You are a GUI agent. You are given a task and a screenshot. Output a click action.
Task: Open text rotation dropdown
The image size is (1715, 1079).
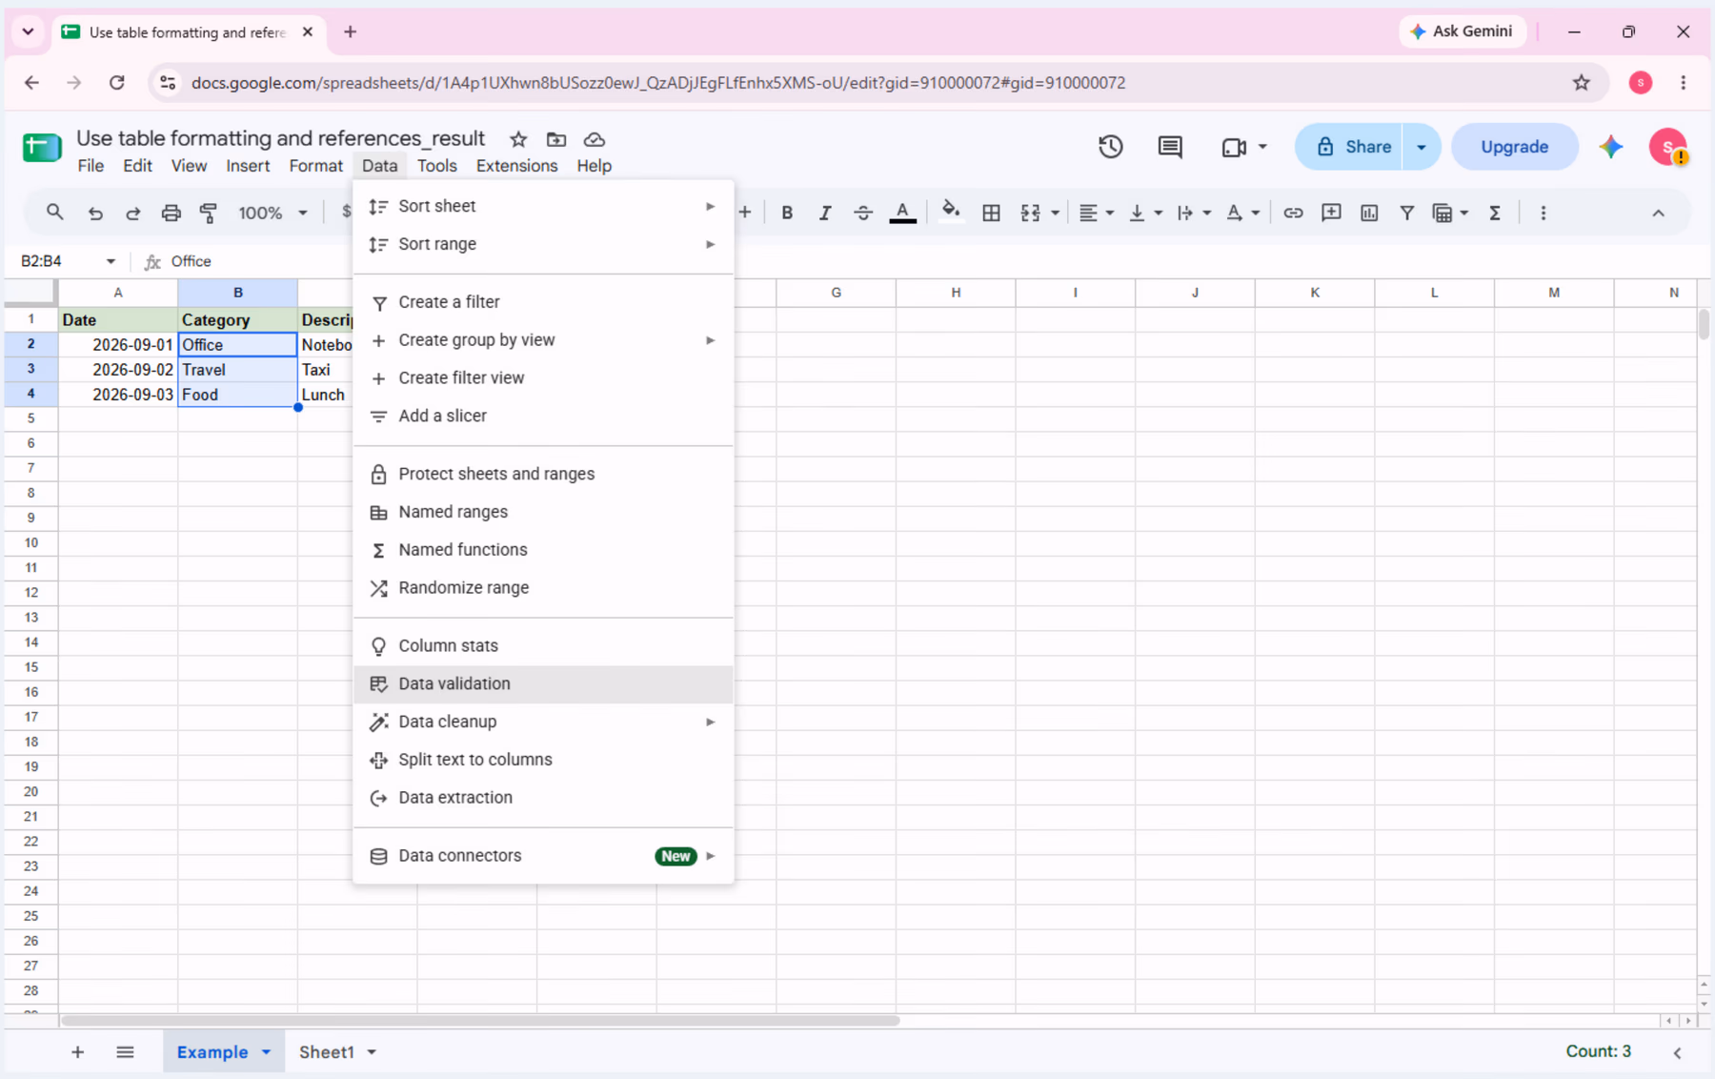click(x=1242, y=213)
